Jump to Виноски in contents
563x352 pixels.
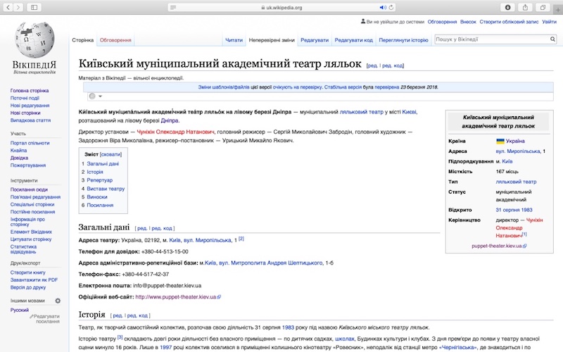coord(97,197)
